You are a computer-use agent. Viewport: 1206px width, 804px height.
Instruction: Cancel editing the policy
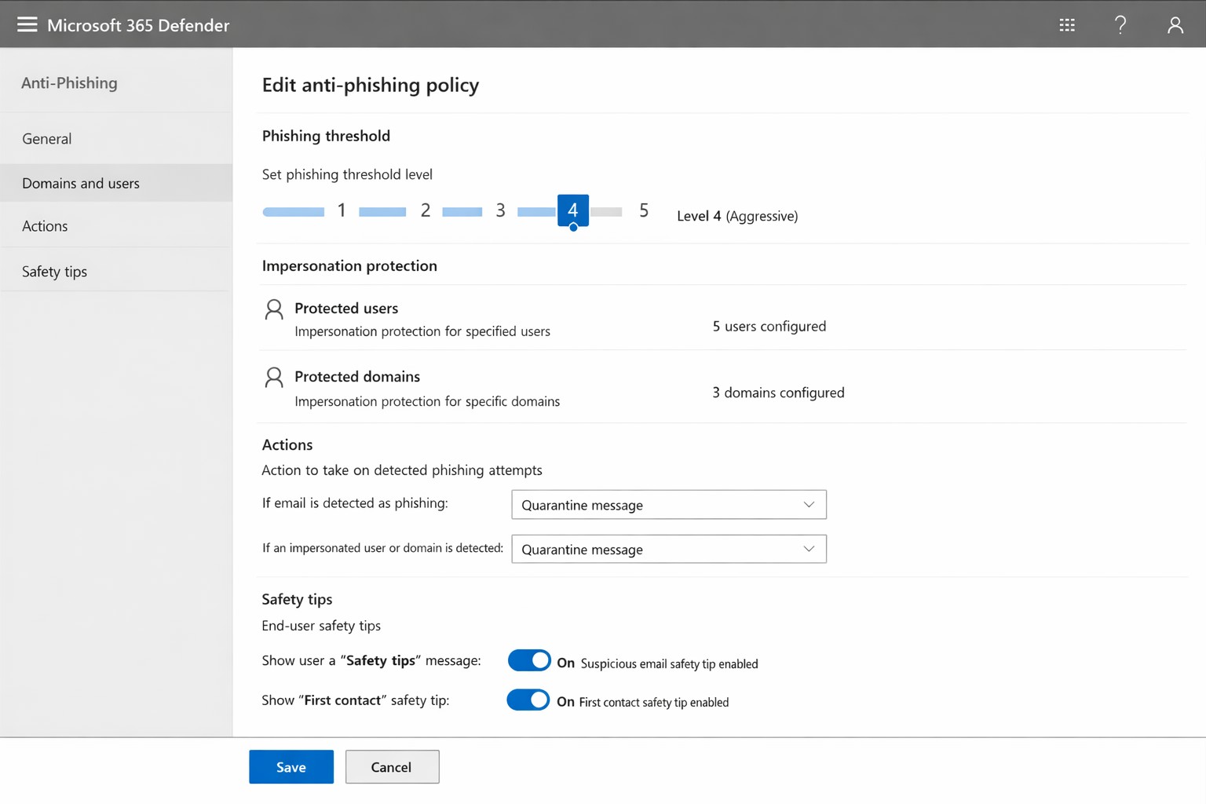point(392,767)
